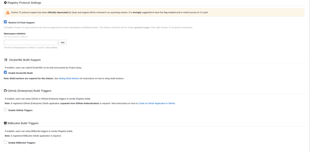Check the Enable BitBucket Triggers box
310x152 pixels.
(5, 142)
